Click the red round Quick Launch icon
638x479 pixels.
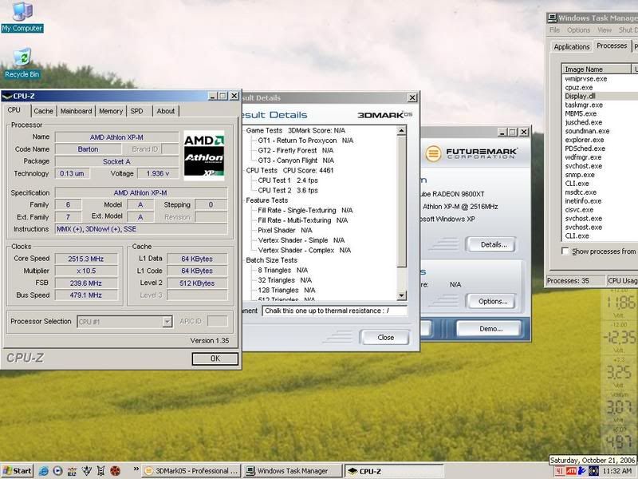(115, 471)
